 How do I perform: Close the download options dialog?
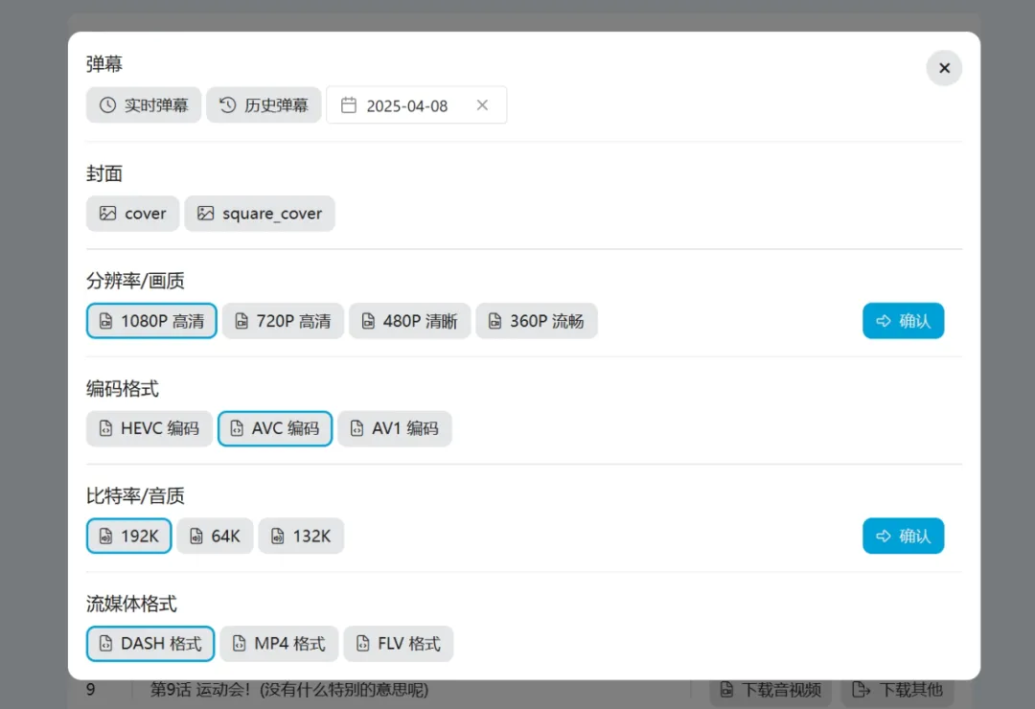[944, 68]
